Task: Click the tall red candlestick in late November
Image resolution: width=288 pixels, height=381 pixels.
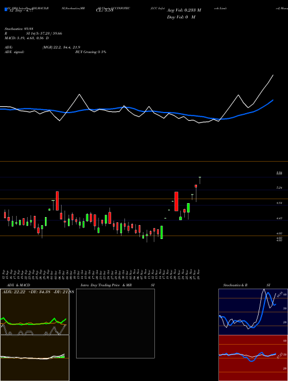Action: 176,201
